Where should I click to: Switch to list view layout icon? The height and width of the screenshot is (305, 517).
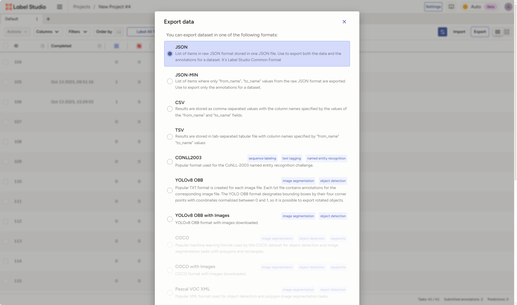[497, 32]
